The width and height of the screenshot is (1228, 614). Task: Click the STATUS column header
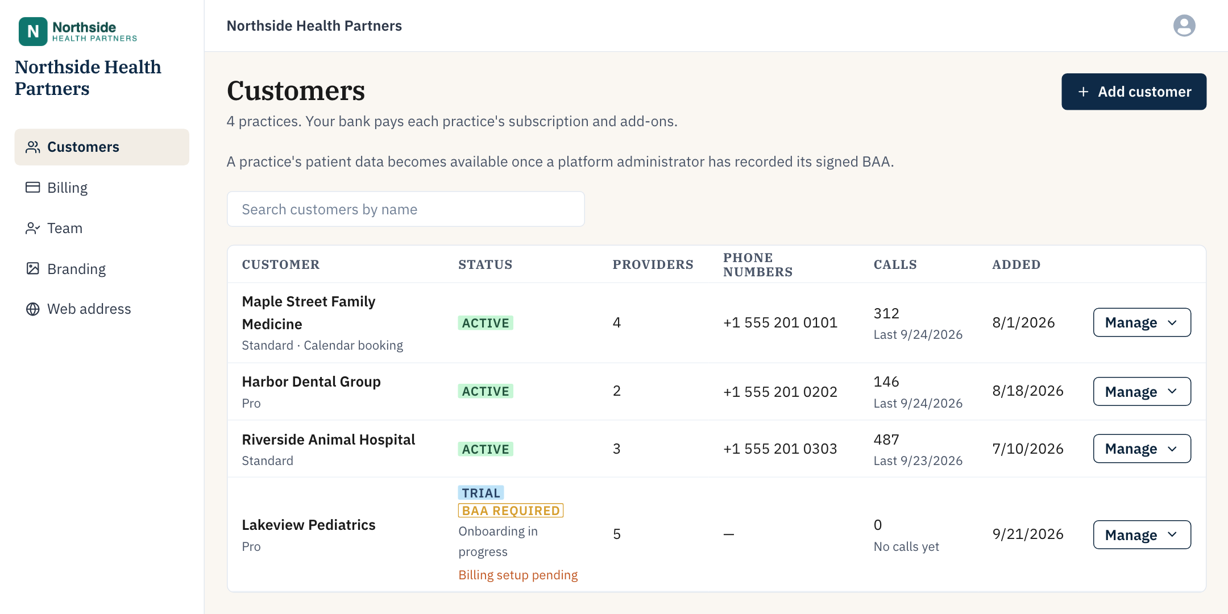[x=486, y=265]
